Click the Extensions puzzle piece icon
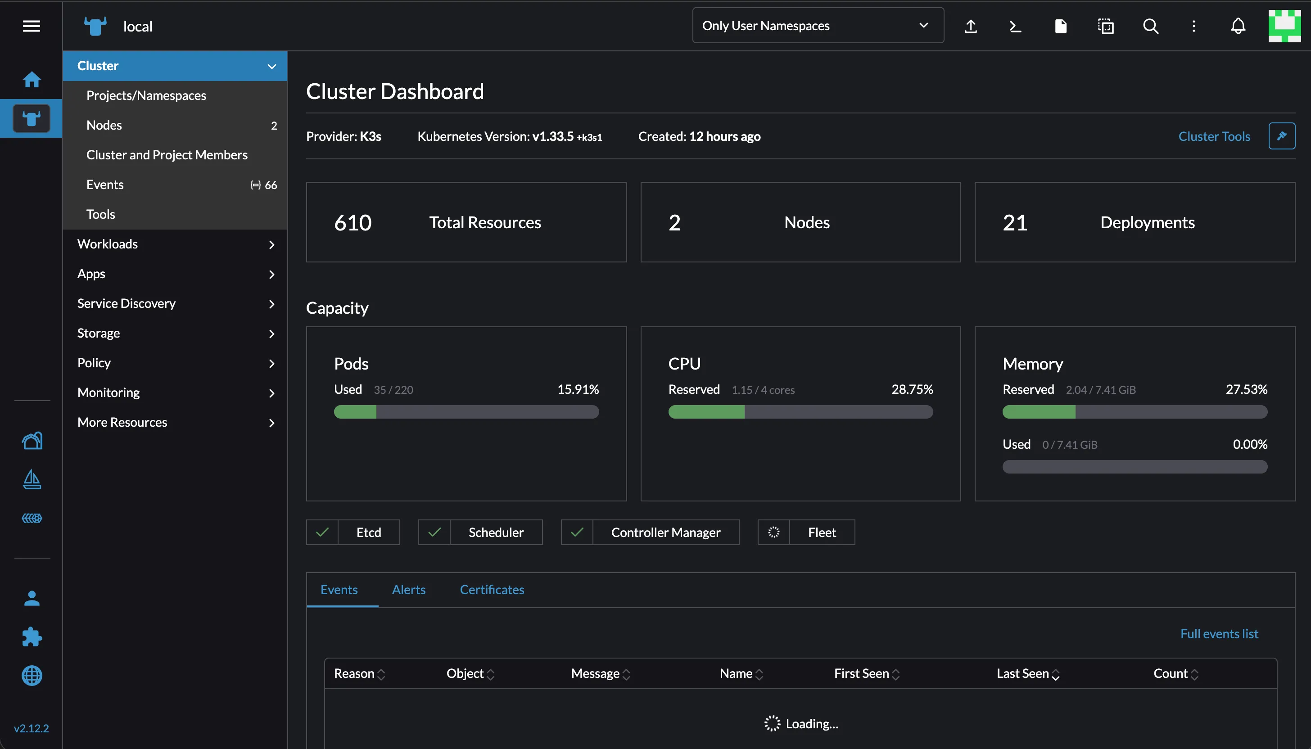 [32, 637]
